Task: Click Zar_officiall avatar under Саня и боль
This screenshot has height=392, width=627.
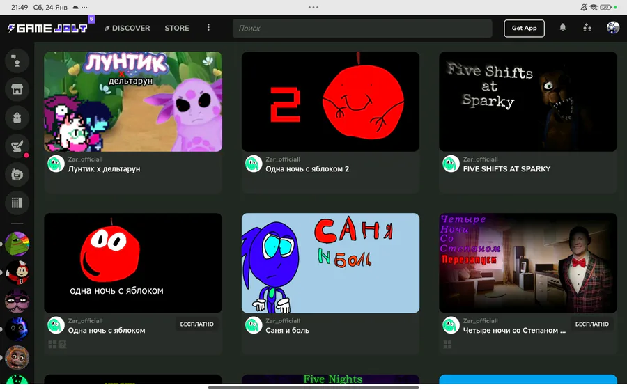Action: (x=254, y=325)
